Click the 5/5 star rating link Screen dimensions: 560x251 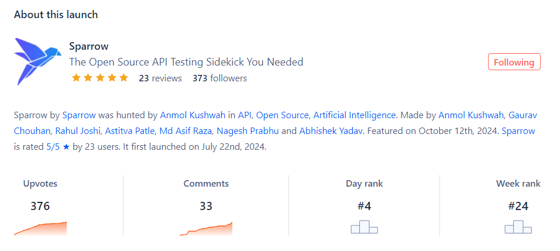click(58, 147)
